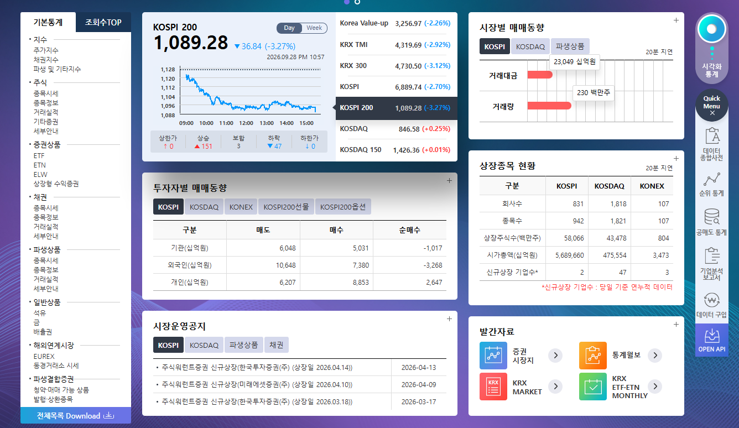Open 공매도 통계 from the quick menu
Screen dimensions: 739x428
click(x=712, y=222)
